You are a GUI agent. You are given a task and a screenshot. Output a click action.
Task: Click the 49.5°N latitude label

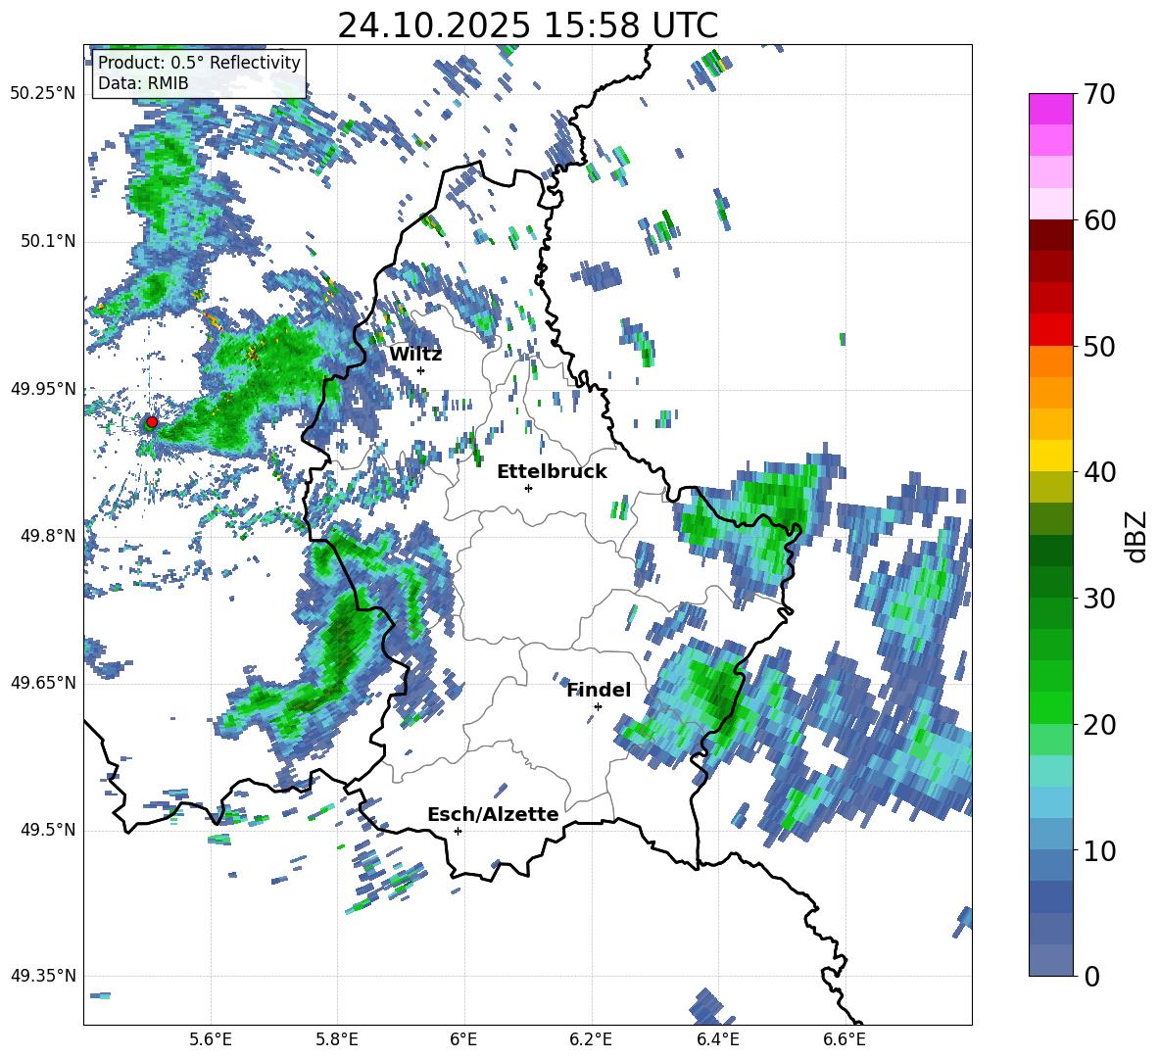pos(47,830)
